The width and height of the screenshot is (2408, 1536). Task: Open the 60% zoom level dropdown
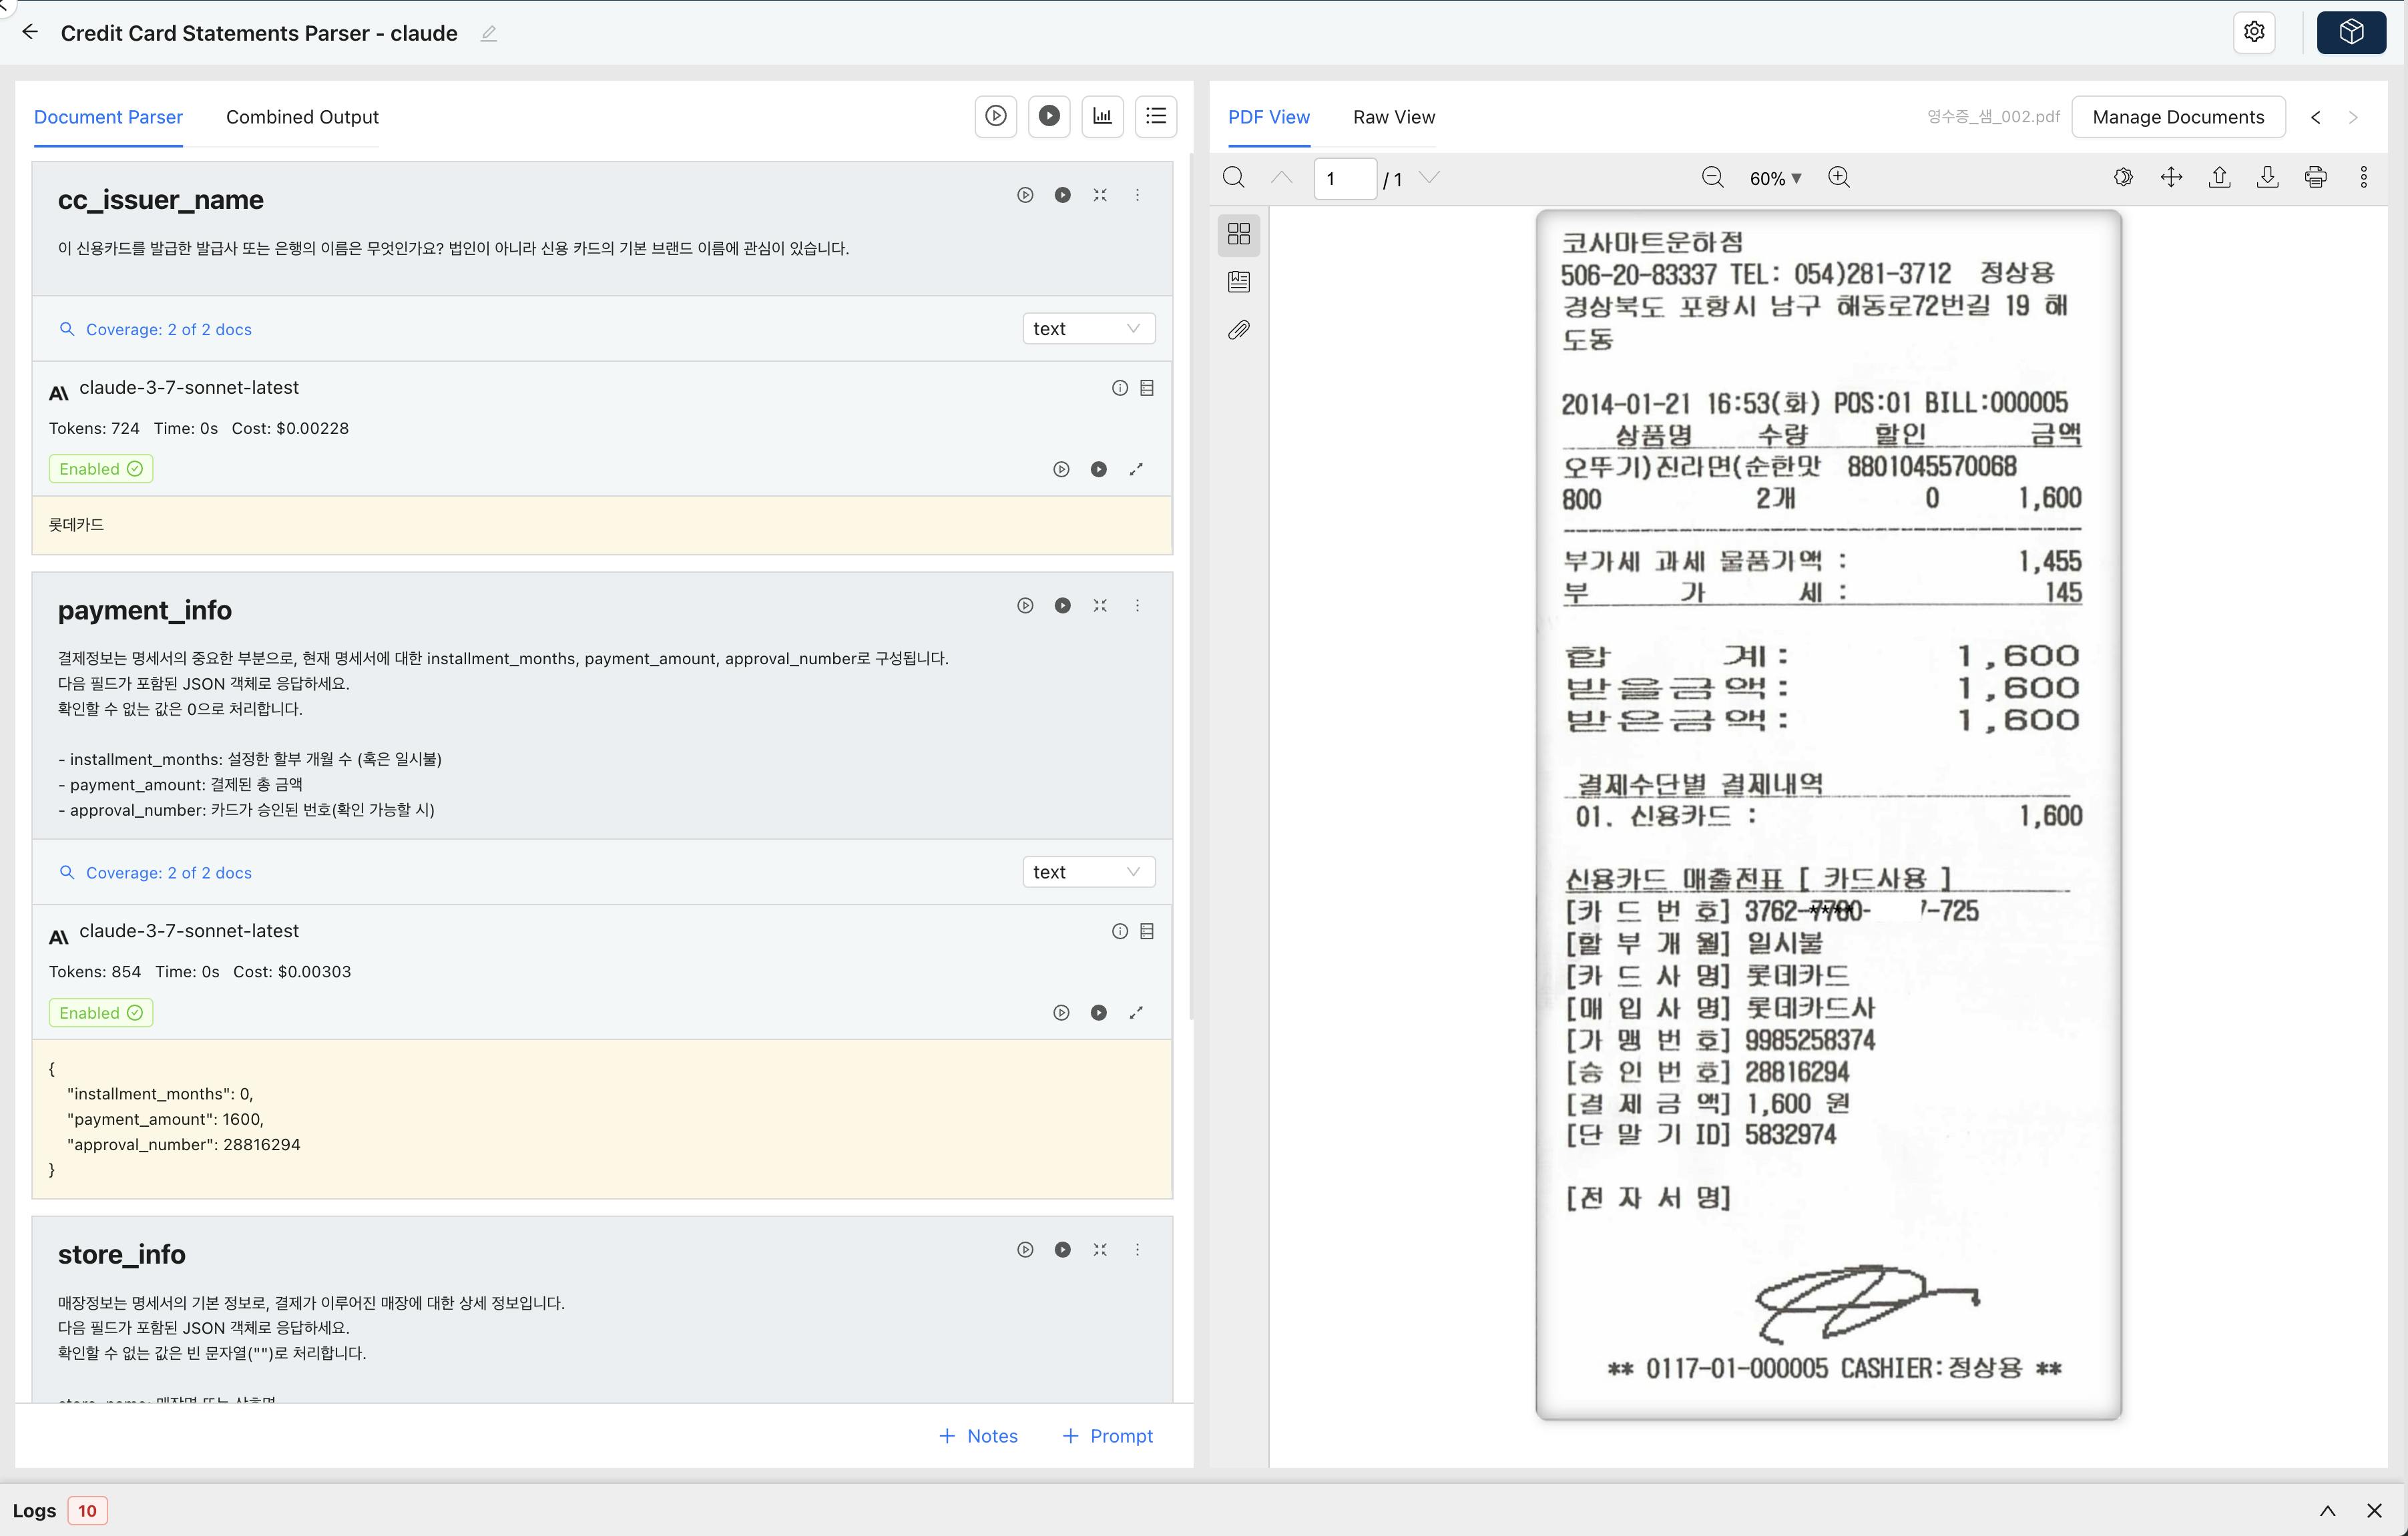[x=1775, y=178]
